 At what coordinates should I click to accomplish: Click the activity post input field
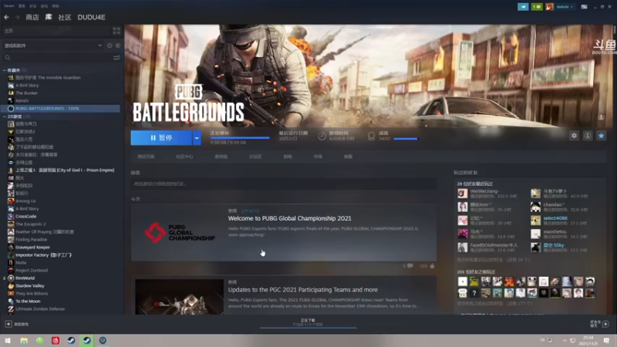pos(284,184)
